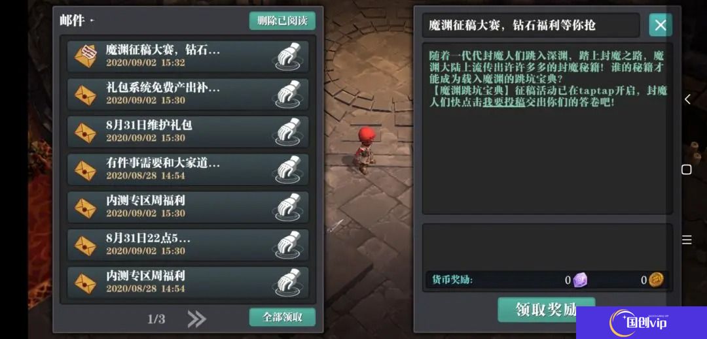Click gold coin currency icon
The image size is (707, 339).
click(x=656, y=280)
